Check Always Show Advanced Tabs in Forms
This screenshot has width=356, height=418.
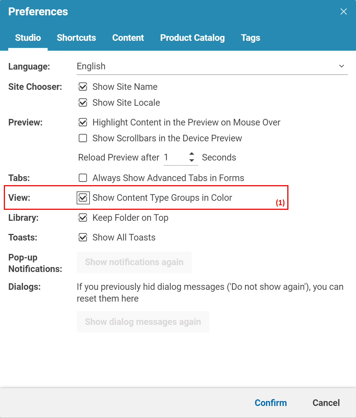[x=83, y=178]
